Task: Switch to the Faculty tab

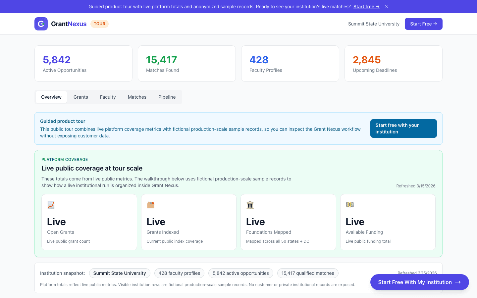Action: click(108, 97)
